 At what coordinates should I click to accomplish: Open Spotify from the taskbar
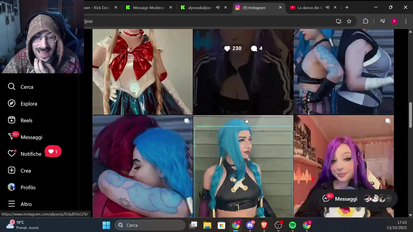tap(293, 225)
